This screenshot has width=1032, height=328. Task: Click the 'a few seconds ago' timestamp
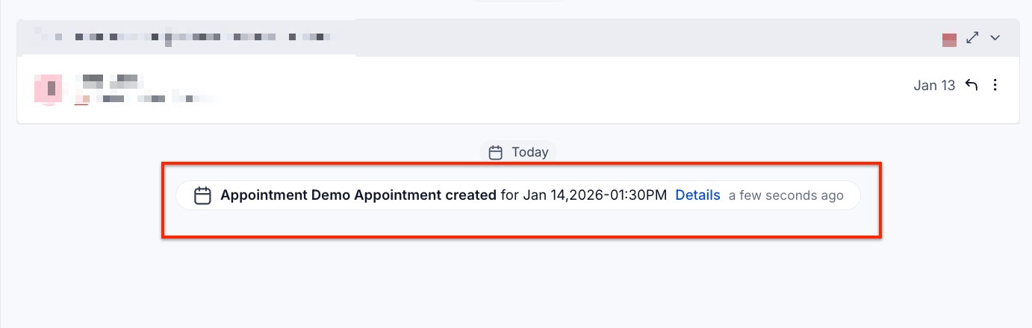pyautogui.click(x=786, y=195)
